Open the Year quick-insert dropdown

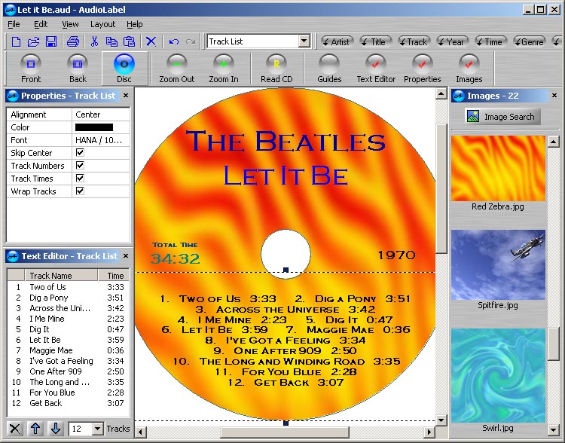pyautogui.click(x=452, y=41)
